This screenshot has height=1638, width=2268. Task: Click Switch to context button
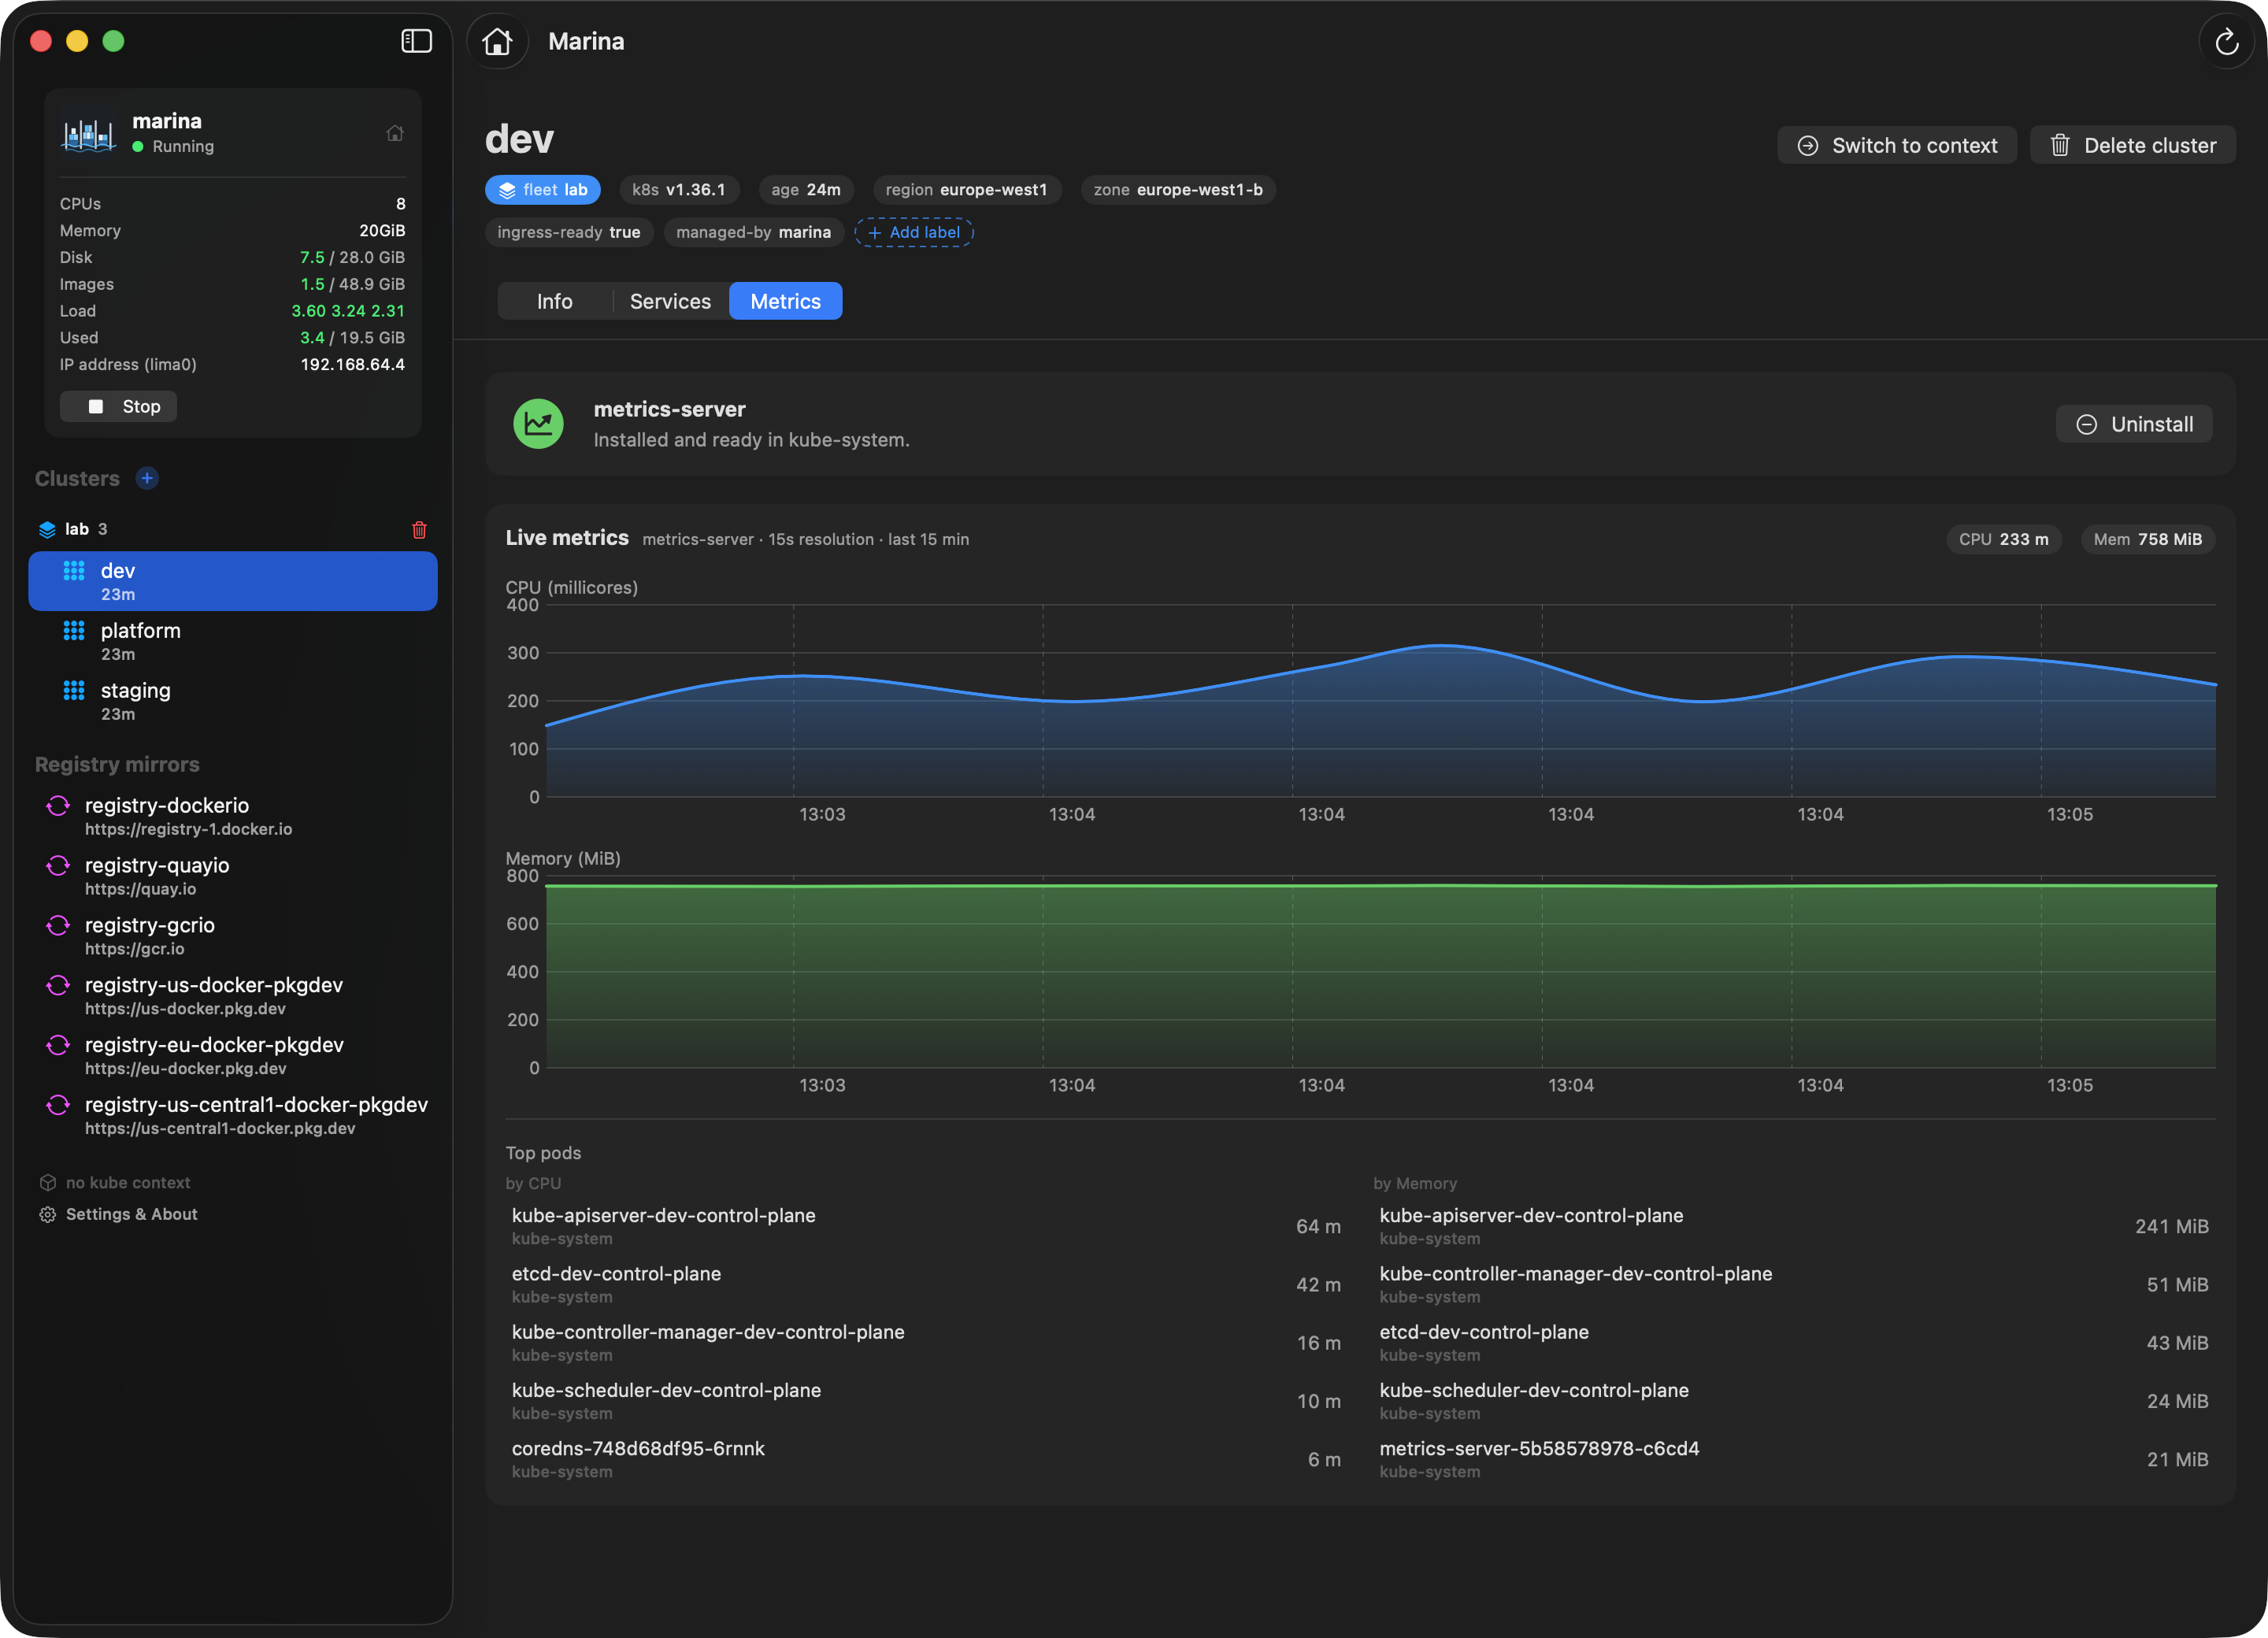(x=1896, y=145)
